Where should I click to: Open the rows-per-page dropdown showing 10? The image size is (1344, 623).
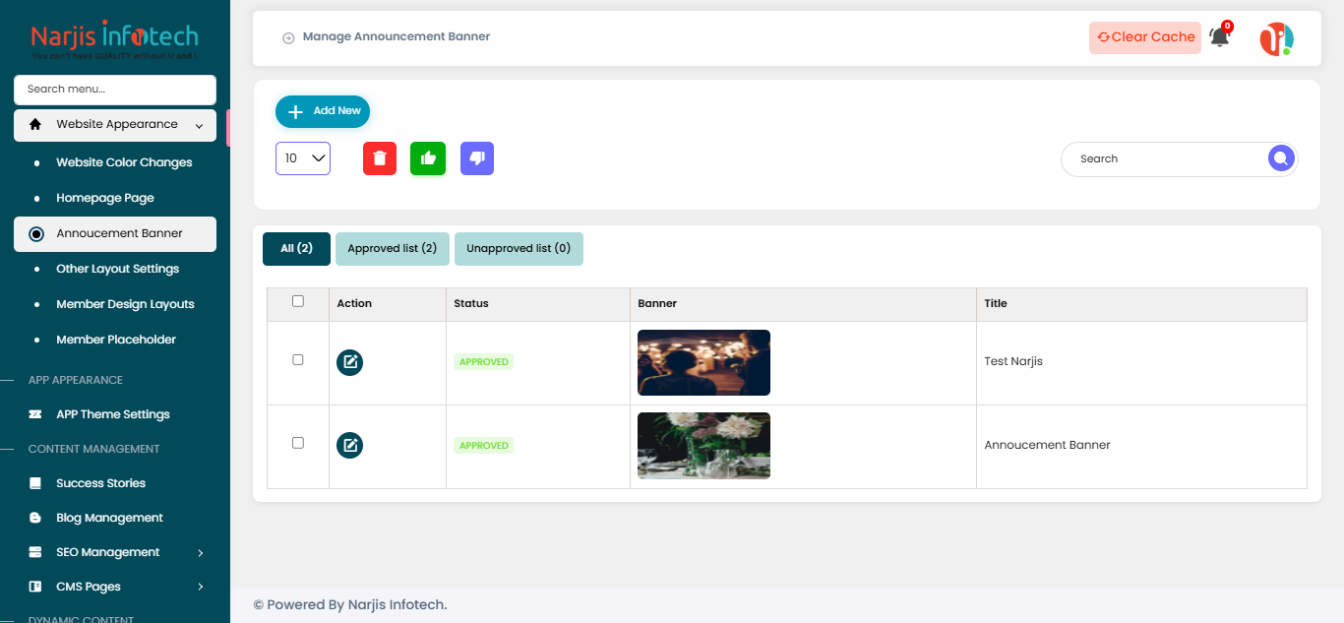(x=303, y=158)
